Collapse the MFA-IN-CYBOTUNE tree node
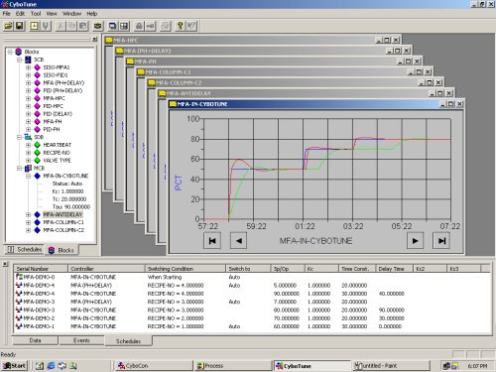Viewport: 496px width, 372px height. click(x=28, y=176)
